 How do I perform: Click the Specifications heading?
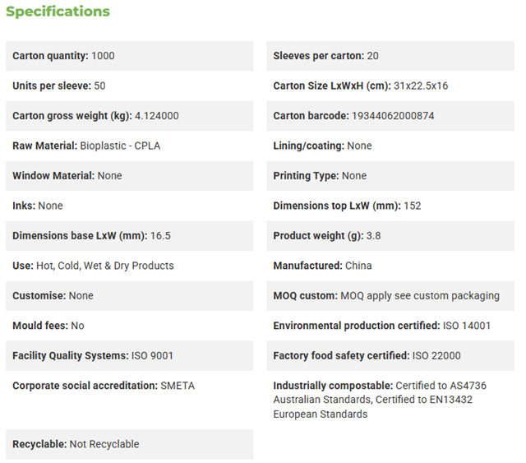[58, 12]
